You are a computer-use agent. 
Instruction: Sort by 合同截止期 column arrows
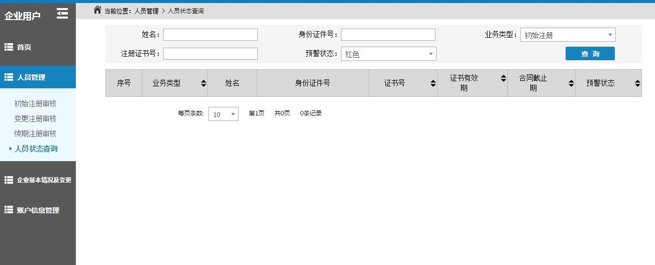click(571, 83)
